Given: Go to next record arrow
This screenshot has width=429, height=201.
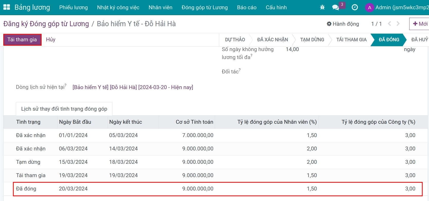Looking at the screenshot, I should pos(398,24).
